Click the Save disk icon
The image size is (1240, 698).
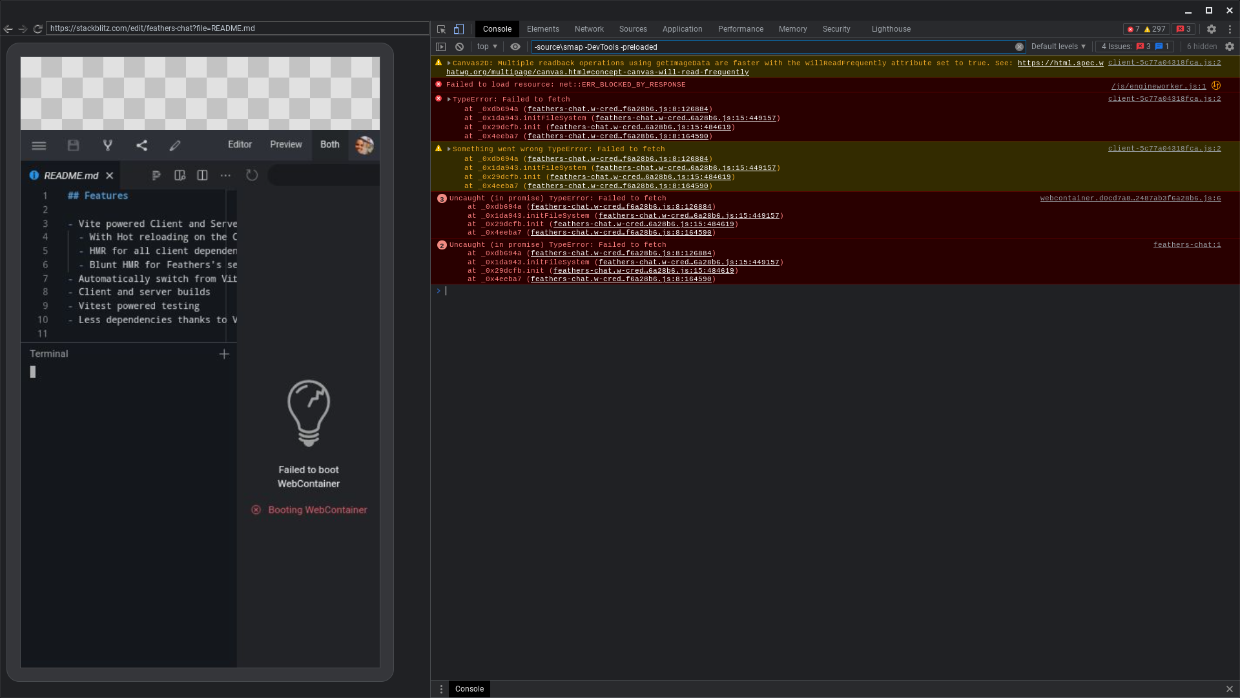tap(74, 145)
